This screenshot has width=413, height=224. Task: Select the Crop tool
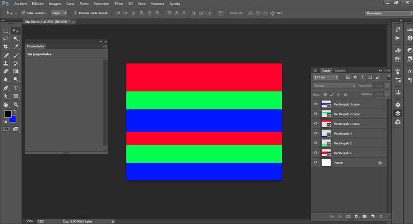(x=6, y=47)
